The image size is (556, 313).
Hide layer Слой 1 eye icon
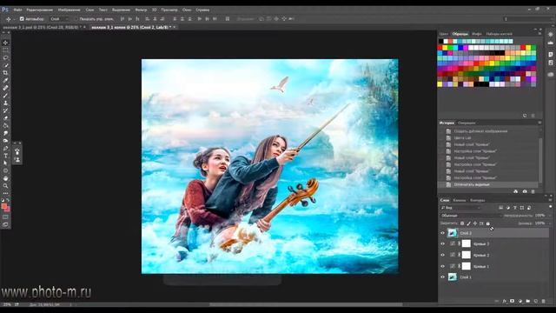[442, 277]
